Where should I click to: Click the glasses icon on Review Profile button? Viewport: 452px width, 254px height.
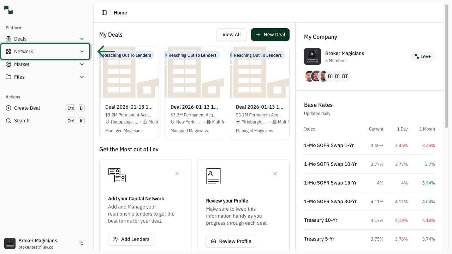213,241
